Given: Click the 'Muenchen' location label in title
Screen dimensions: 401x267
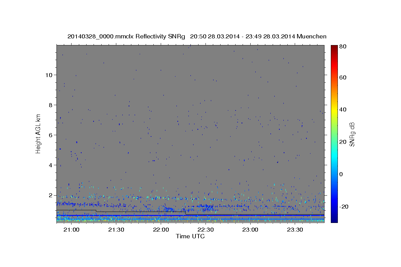Looking at the screenshot, I should (311, 36).
